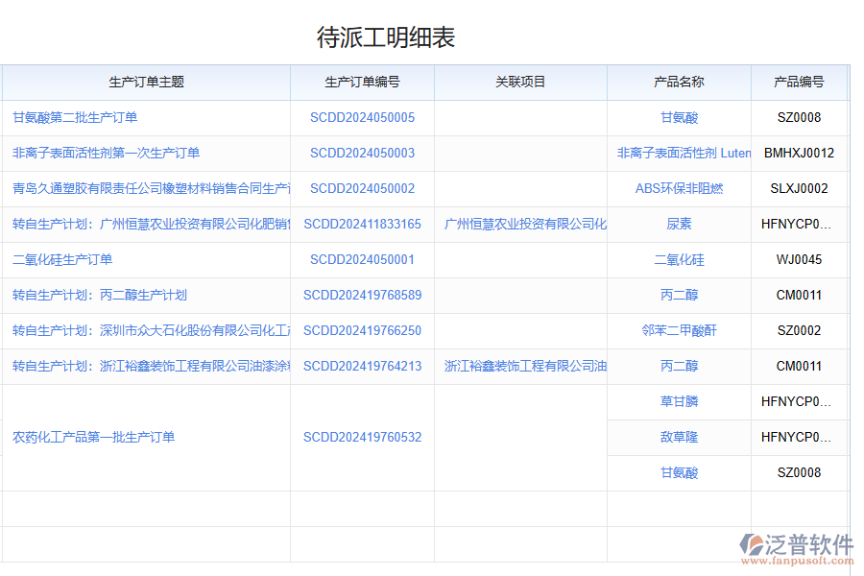Open order 二氧化硅生产订单
Image resolution: width=864 pixels, height=576 pixels.
point(62,259)
